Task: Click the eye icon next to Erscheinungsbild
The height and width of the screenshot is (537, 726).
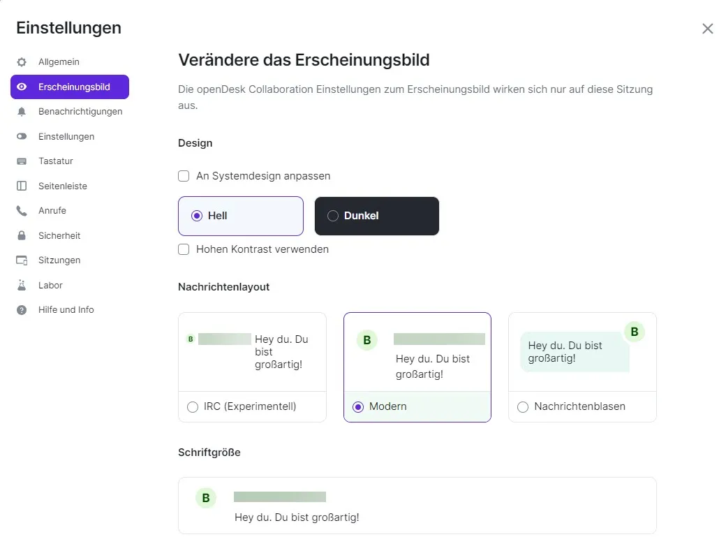Action: point(22,87)
